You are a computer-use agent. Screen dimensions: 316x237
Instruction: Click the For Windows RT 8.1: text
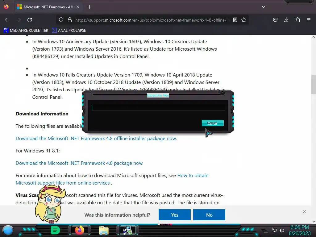pos(38,151)
